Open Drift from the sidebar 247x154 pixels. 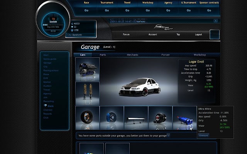click(46, 78)
